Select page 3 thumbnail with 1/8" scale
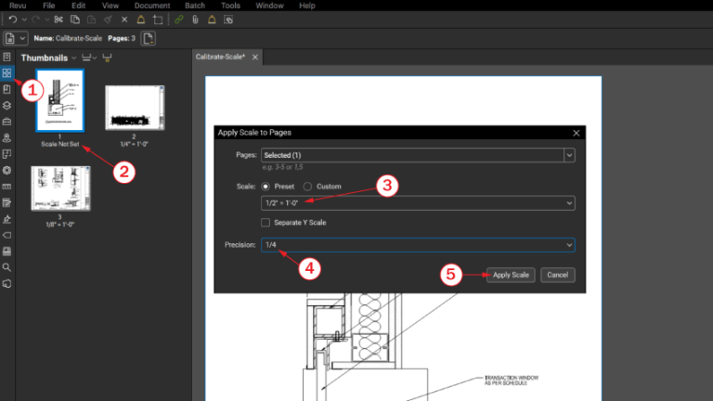This screenshot has width=713, height=401. 53,189
